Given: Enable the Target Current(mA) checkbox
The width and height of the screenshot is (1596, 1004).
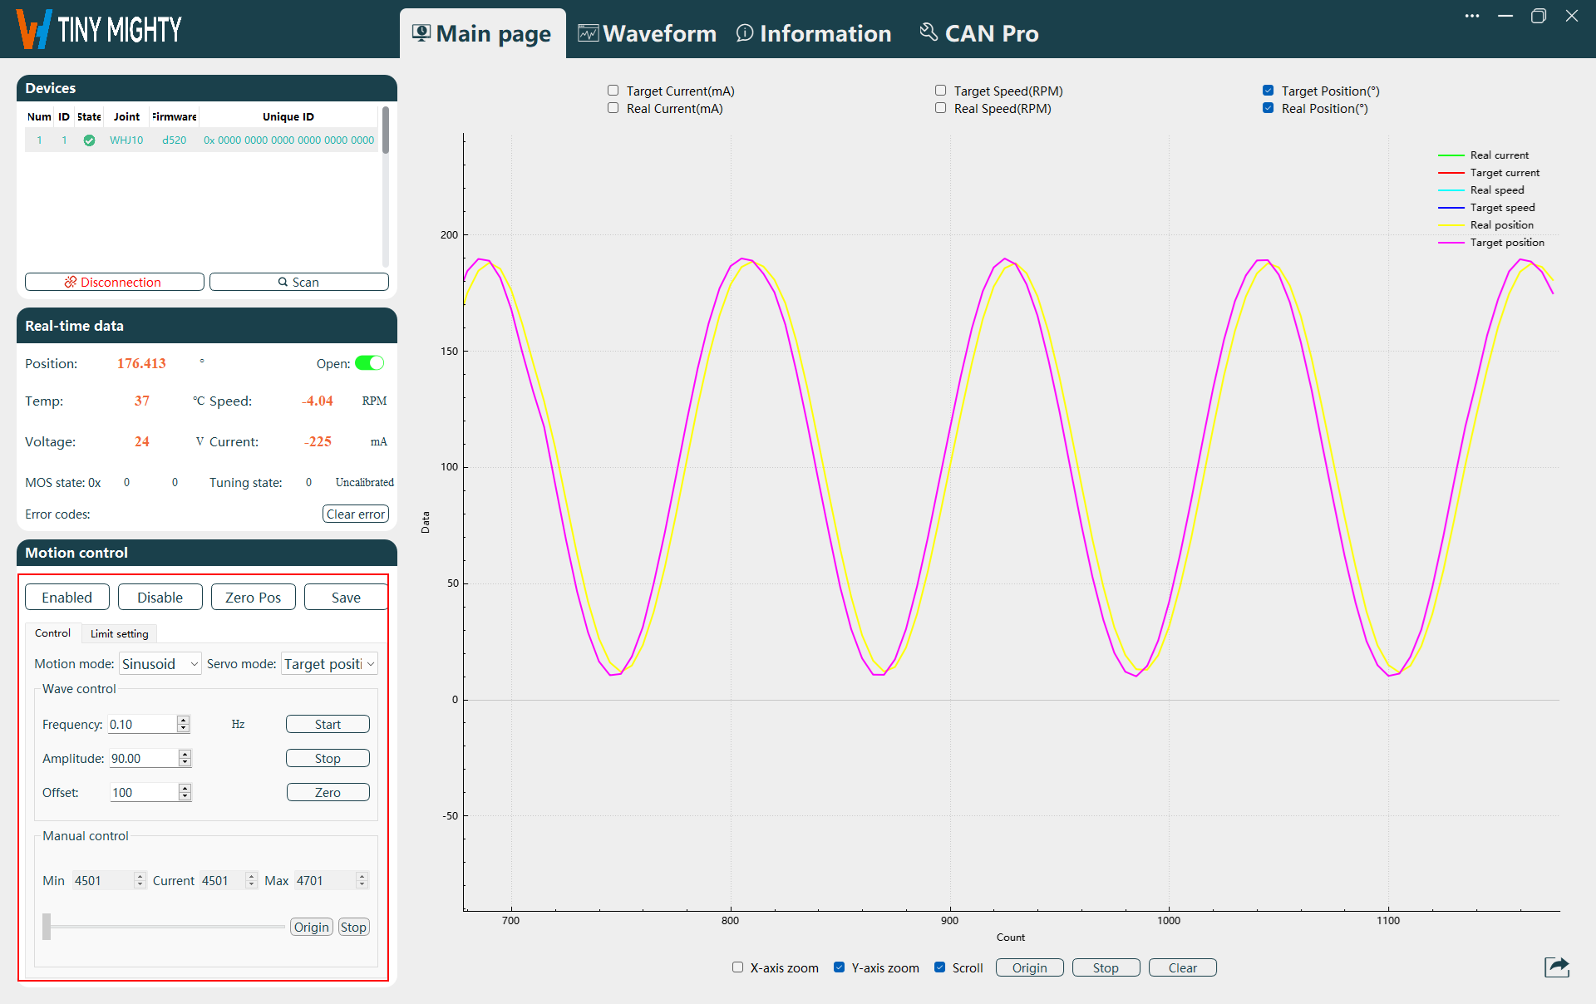Looking at the screenshot, I should point(613,91).
